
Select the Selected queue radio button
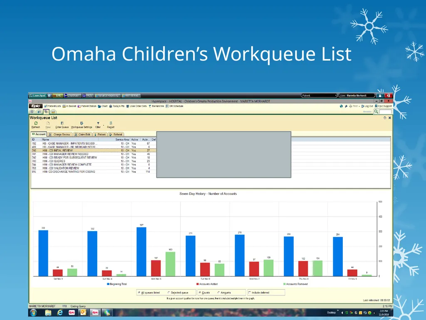[x=169, y=292]
